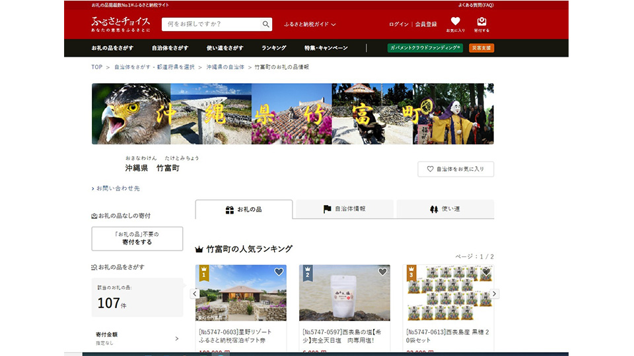The height and width of the screenshot is (356, 634).
Task: Favorite the 星野リゾート item with heart
Action: [x=279, y=272]
